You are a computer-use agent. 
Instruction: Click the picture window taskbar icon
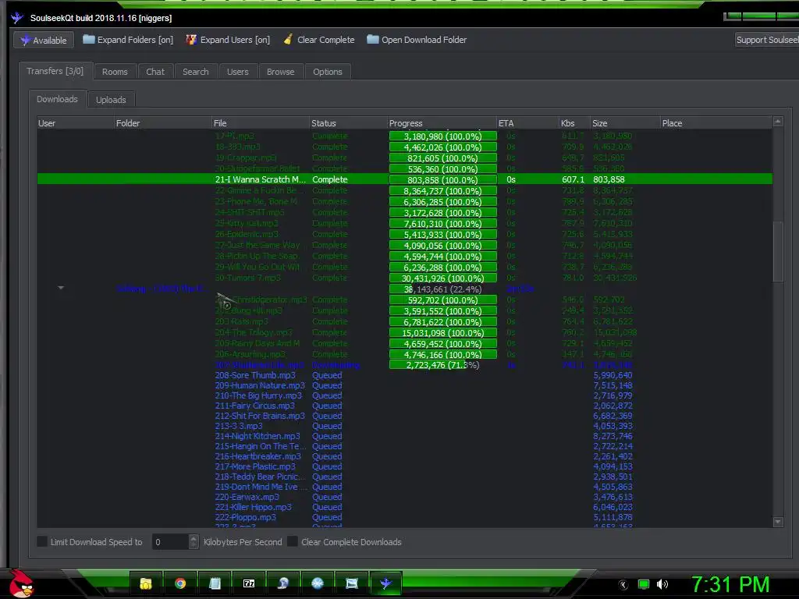click(352, 583)
